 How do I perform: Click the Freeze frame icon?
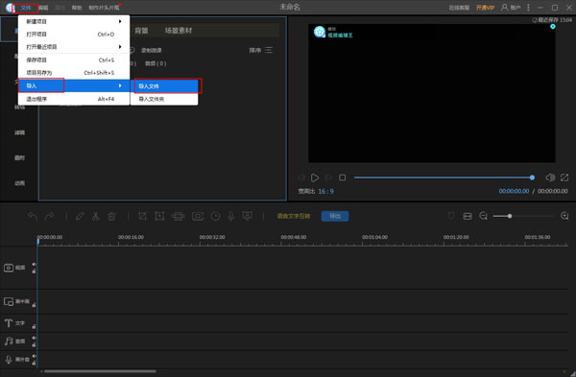coord(198,216)
